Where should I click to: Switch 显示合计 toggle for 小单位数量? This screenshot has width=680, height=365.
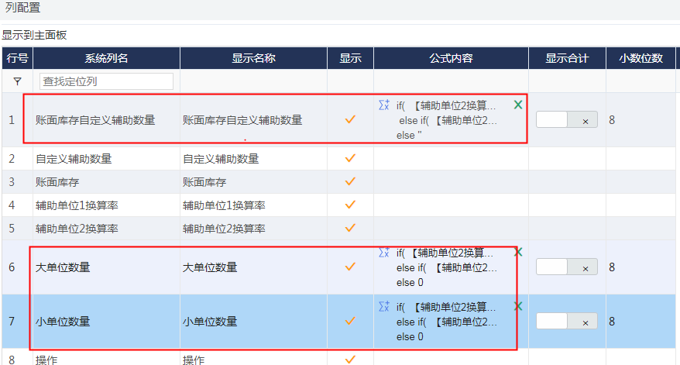point(566,321)
